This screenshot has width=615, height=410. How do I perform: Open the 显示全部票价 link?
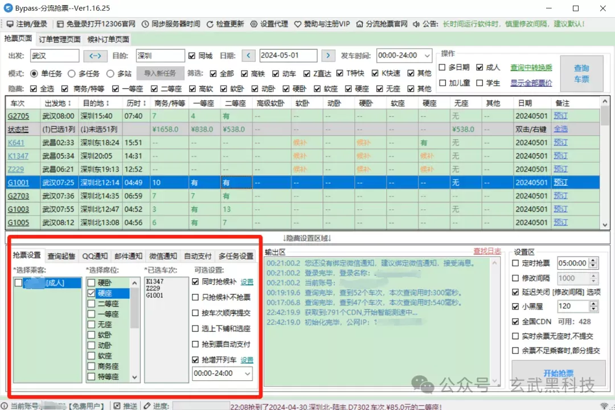(x=531, y=83)
